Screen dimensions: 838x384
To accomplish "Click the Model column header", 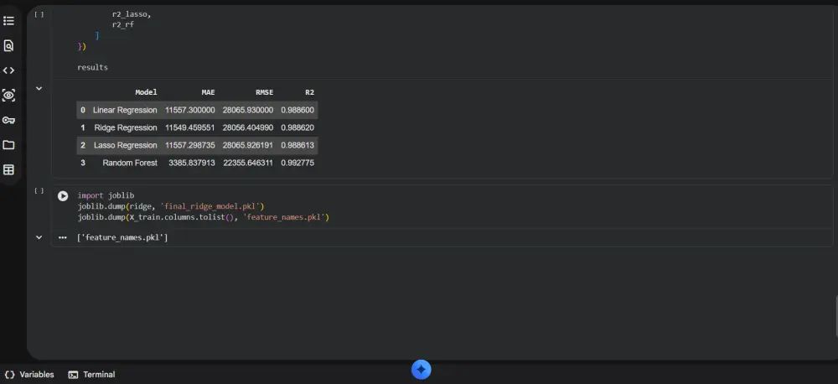I will click(x=146, y=92).
